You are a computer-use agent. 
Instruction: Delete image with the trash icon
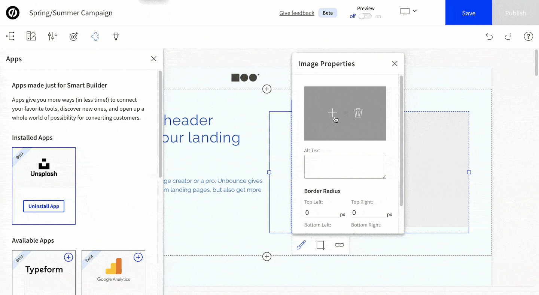[358, 113]
